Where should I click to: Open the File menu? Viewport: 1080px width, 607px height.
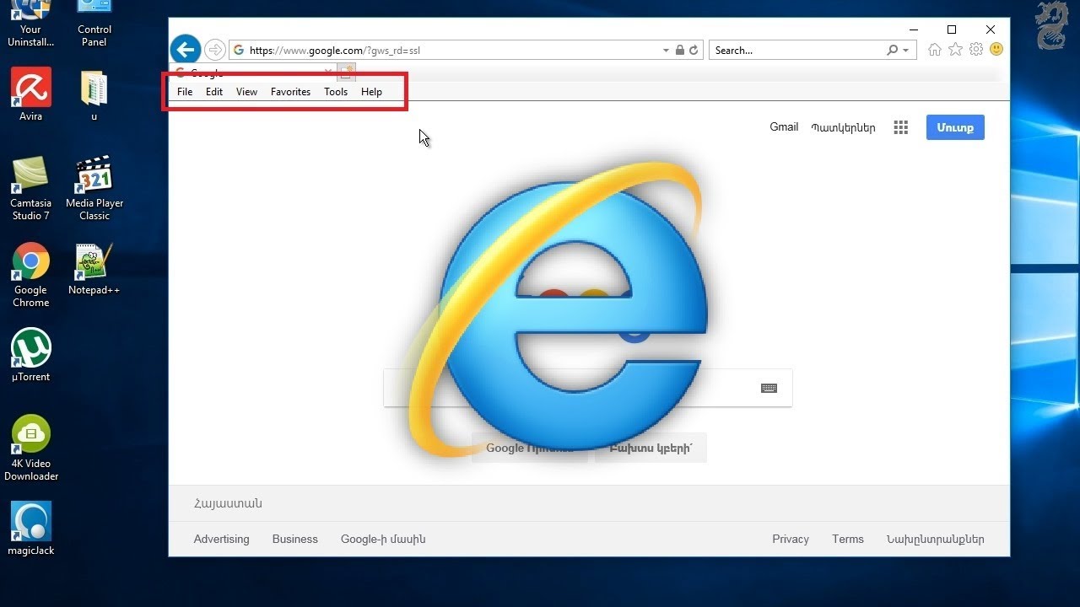click(185, 92)
